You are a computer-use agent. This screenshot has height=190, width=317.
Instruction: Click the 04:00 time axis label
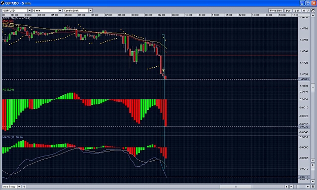[x=28, y=15]
